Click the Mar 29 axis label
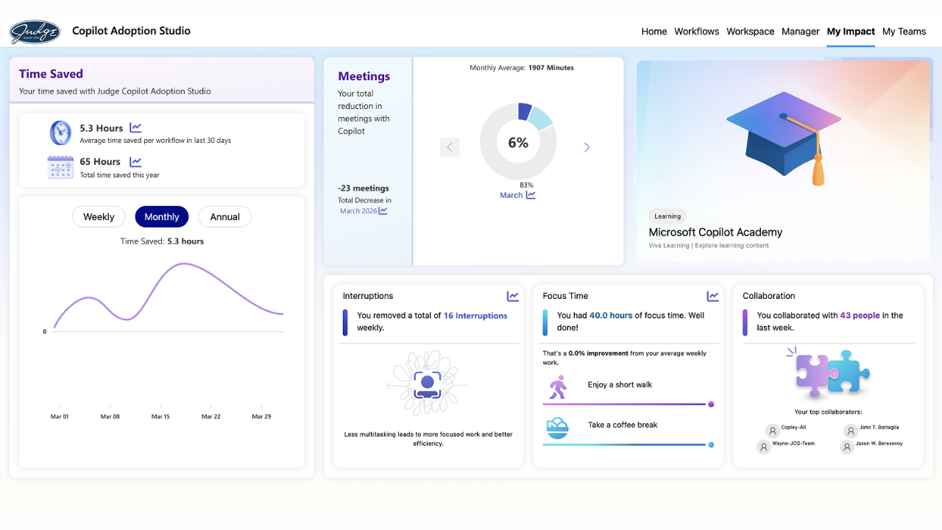Viewport: 942px width, 530px height. (261, 417)
